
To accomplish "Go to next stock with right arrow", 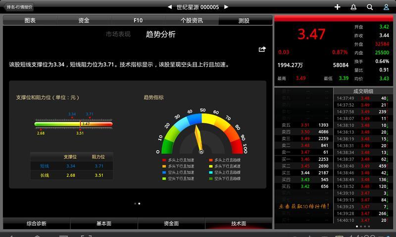I will click(226, 7).
